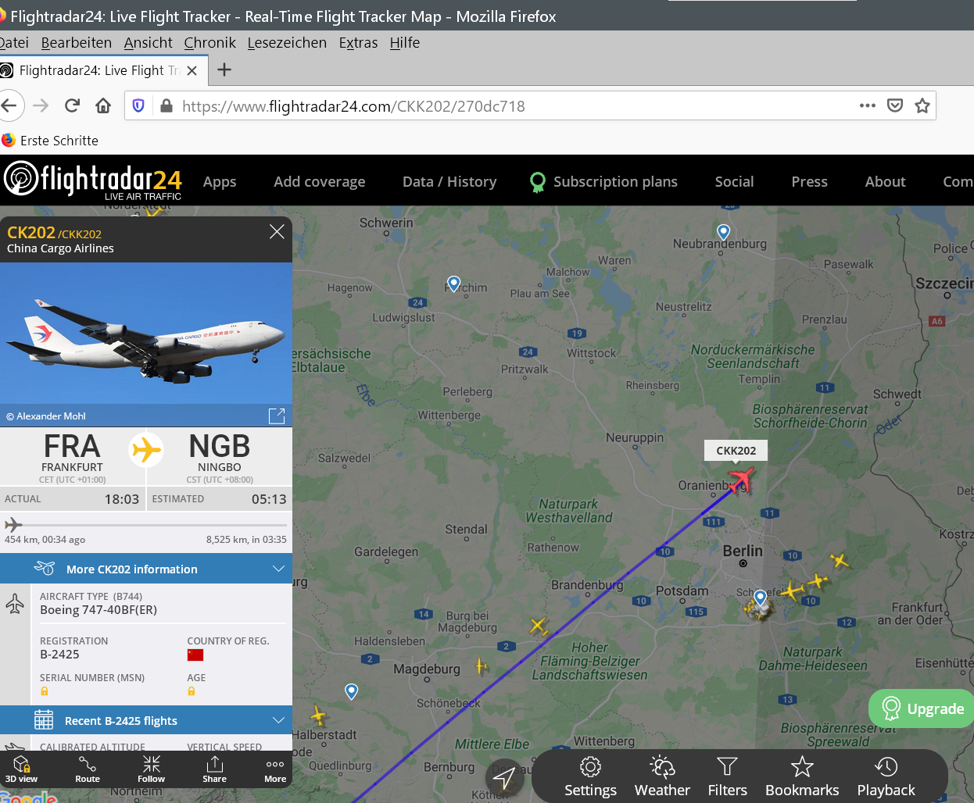The height and width of the screenshot is (803, 974).
Task: Close the CK202 flight panel
Action: (277, 231)
